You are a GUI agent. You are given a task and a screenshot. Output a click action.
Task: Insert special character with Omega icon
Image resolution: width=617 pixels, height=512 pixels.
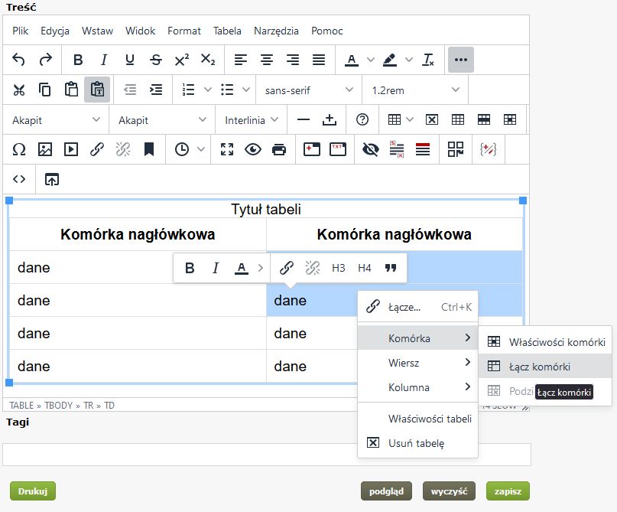click(x=19, y=149)
